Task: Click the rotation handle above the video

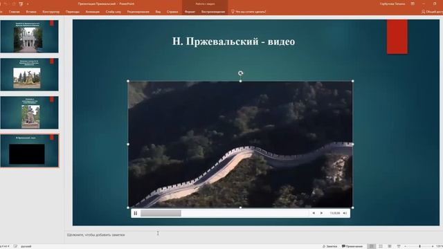Action: (240, 73)
